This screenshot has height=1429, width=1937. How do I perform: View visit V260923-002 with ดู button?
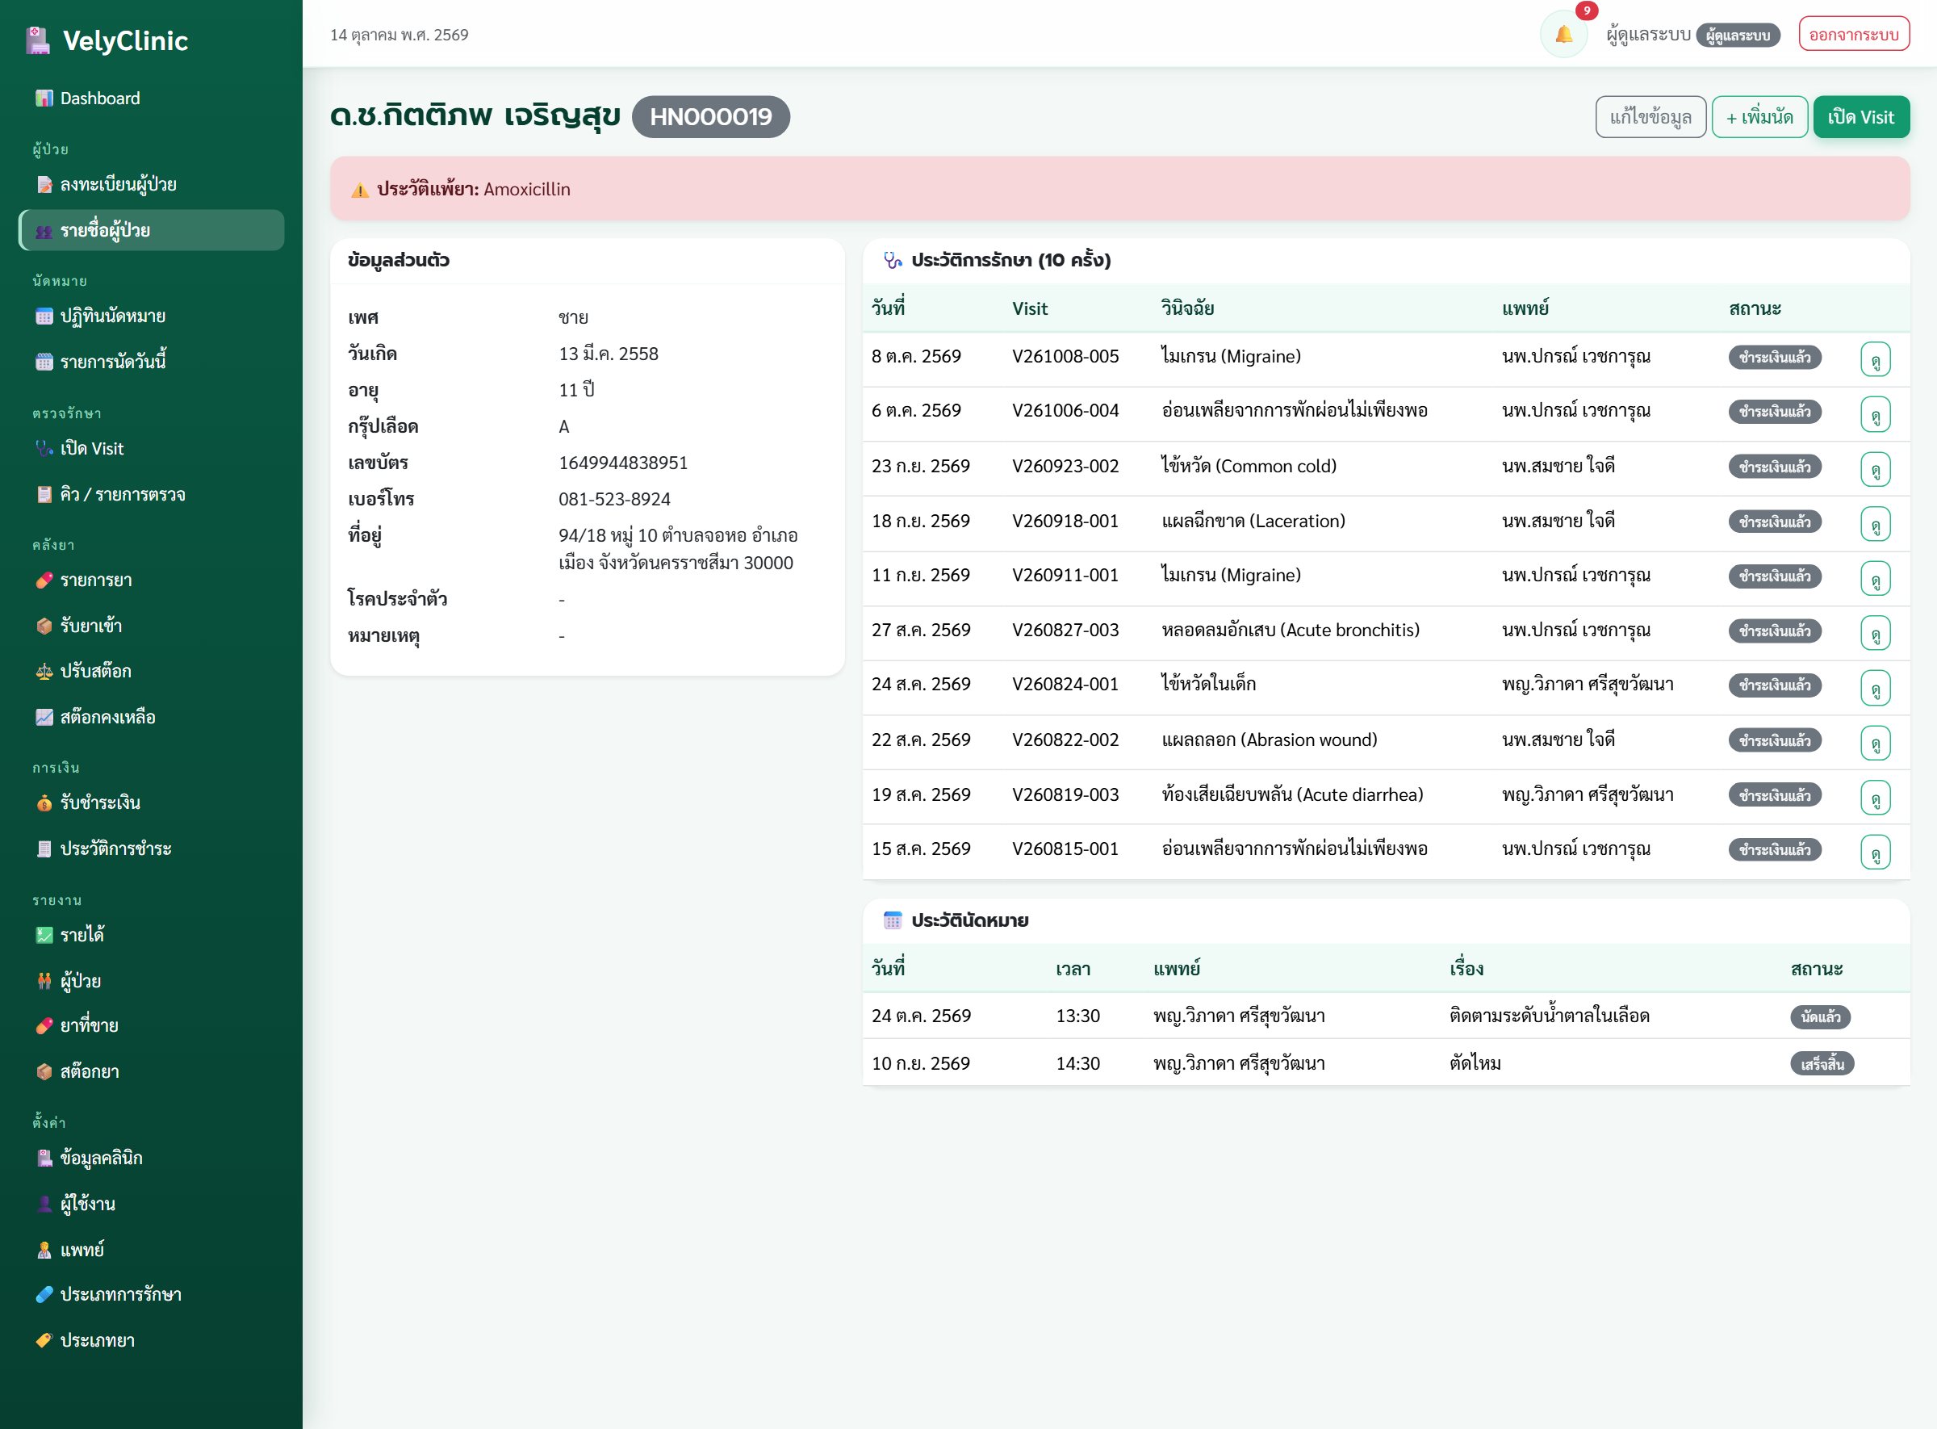coord(1875,469)
